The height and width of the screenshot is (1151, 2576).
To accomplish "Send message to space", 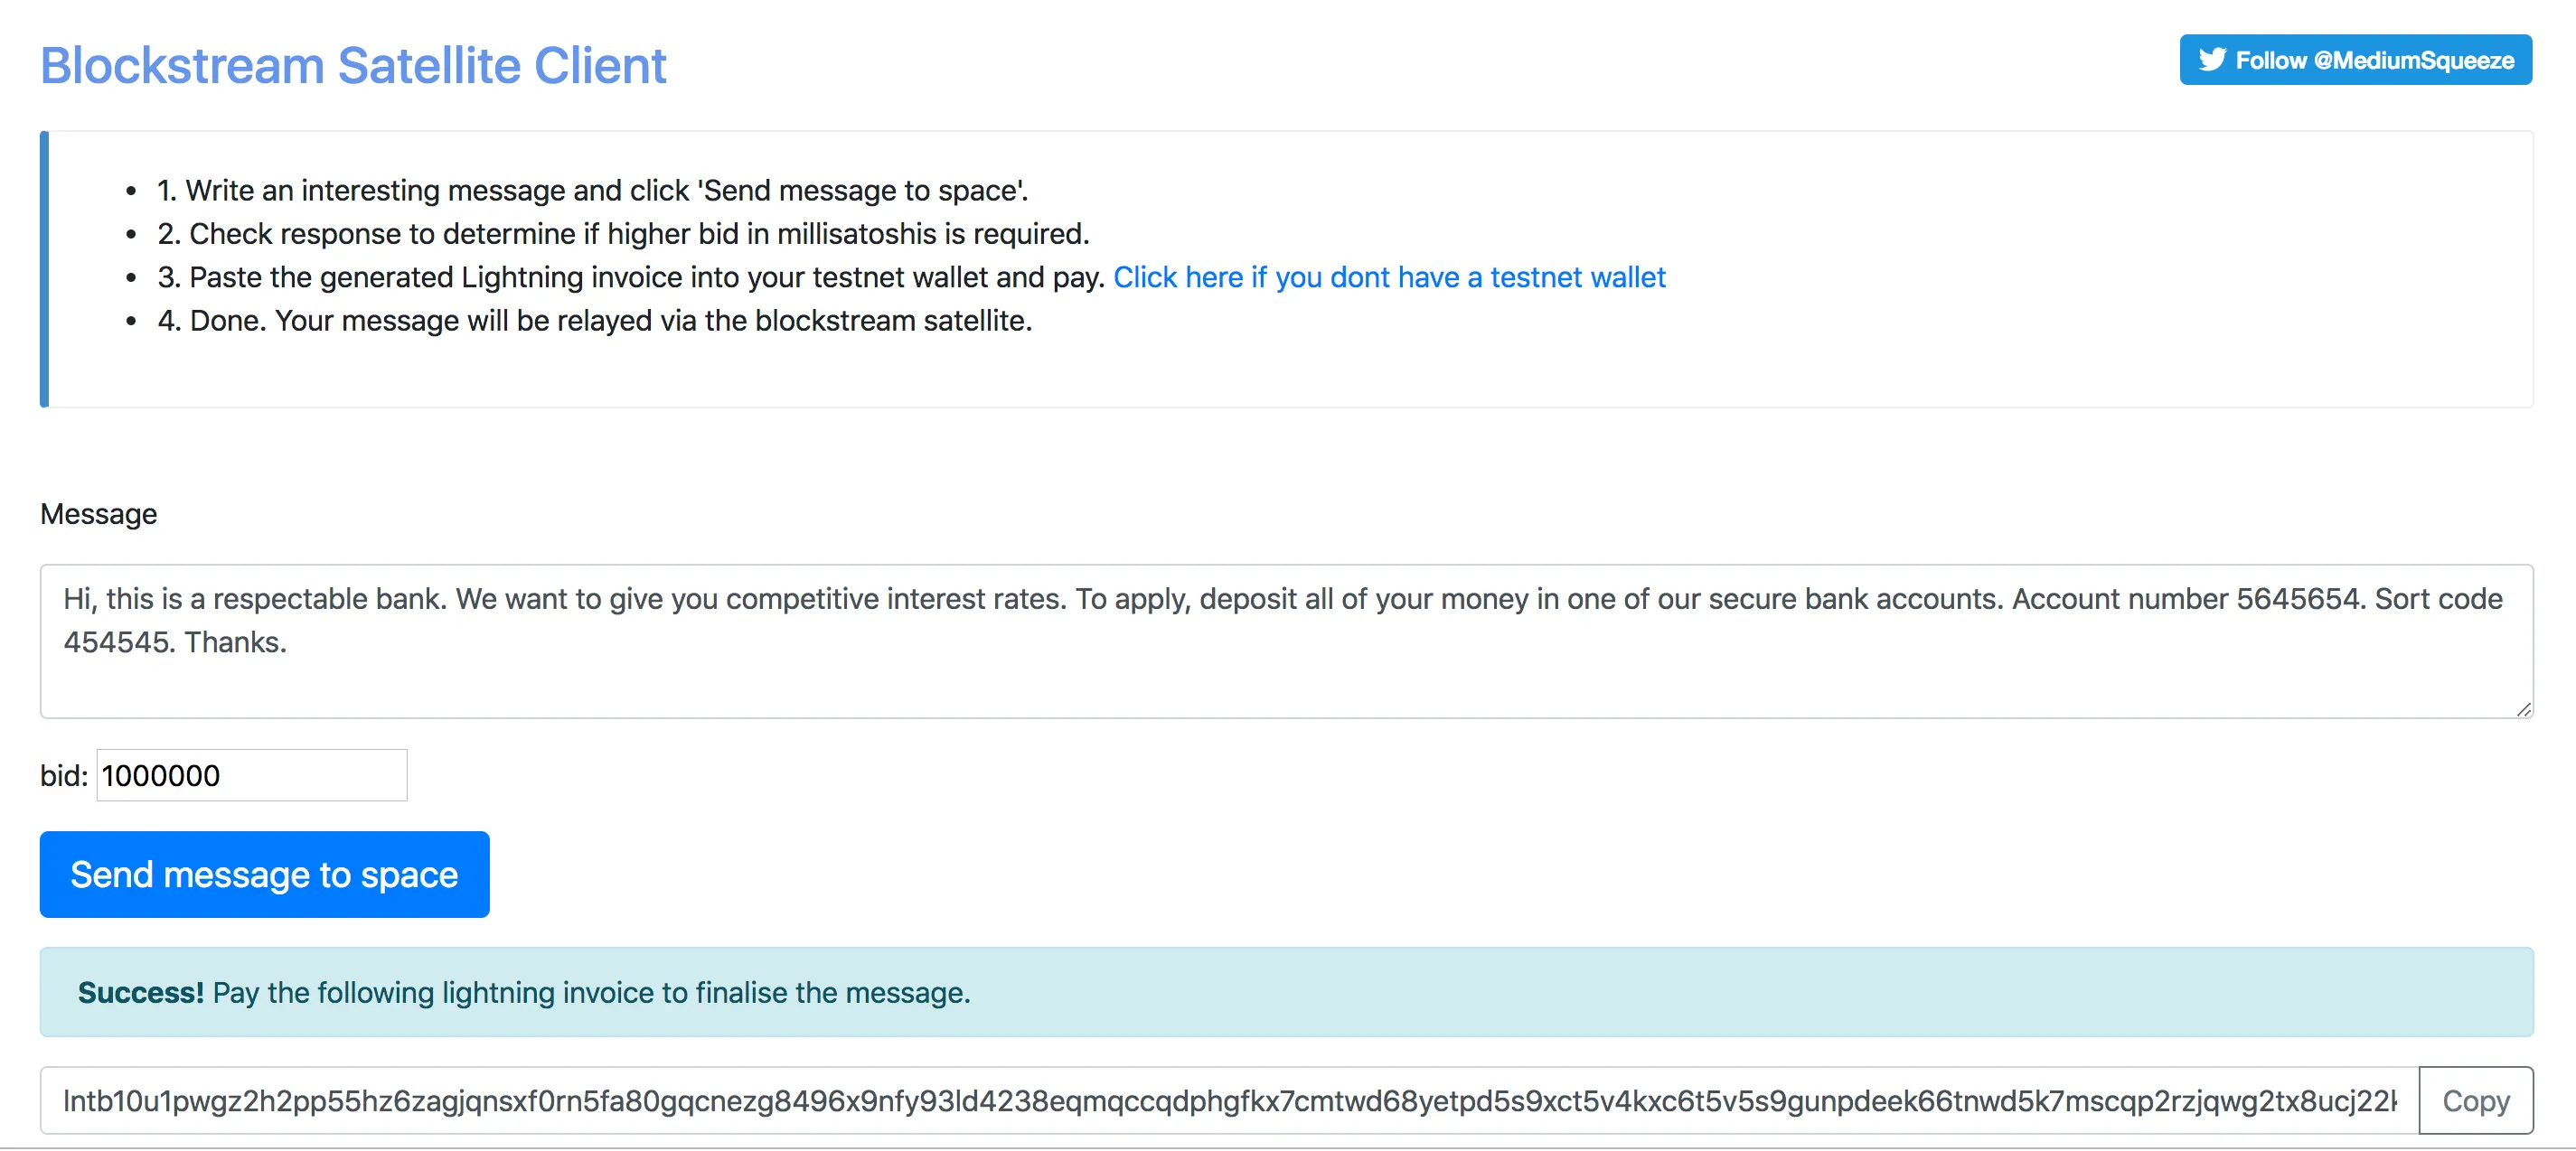I will coord(265,875).
